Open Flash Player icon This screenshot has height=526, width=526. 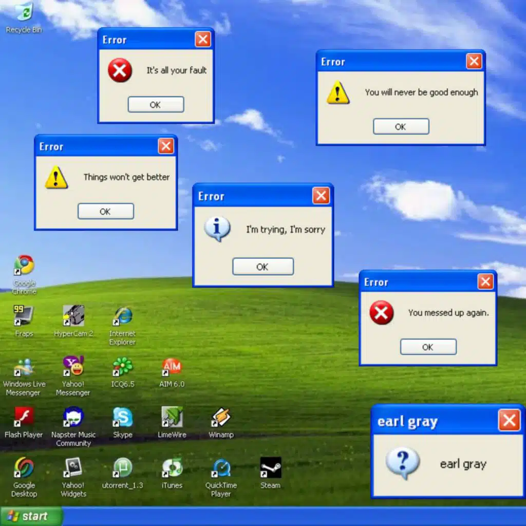coord(24,423)
